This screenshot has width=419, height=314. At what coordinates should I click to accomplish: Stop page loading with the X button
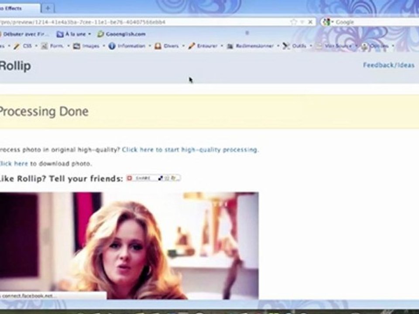[310, 22]
